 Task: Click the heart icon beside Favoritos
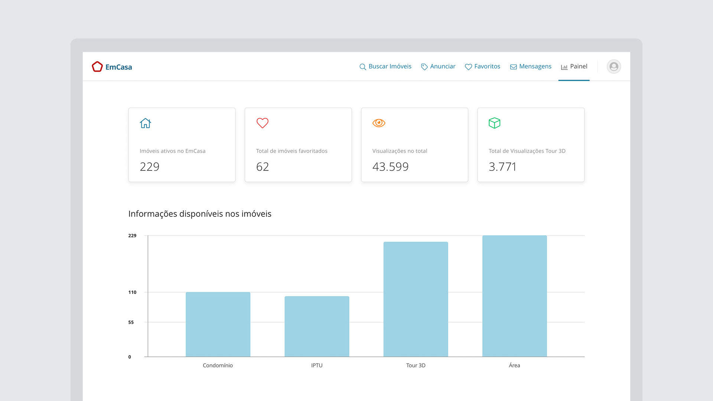click(468, 67)
